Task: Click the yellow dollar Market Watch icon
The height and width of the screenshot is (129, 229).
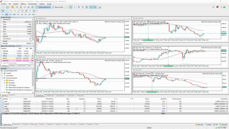Action: click(x=13, y=7)
